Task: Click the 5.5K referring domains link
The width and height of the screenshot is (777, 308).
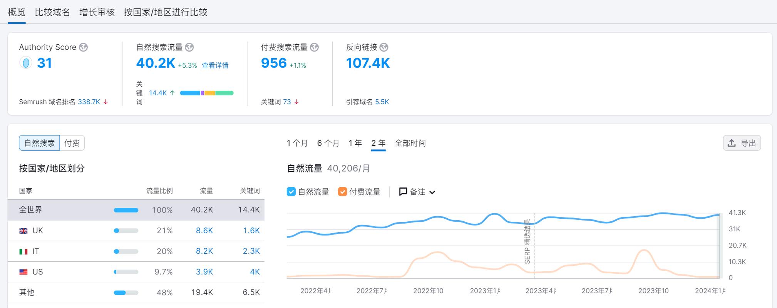Action: [382, 102]
